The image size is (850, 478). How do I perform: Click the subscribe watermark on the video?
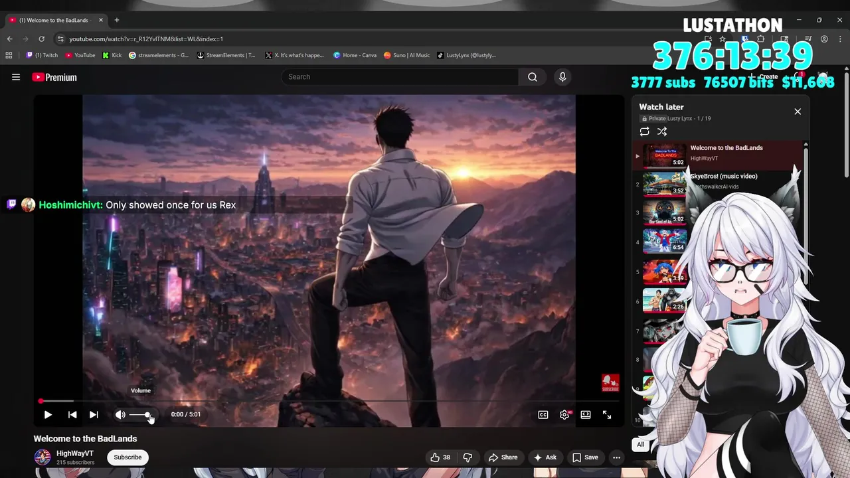(x=610, y=383)
